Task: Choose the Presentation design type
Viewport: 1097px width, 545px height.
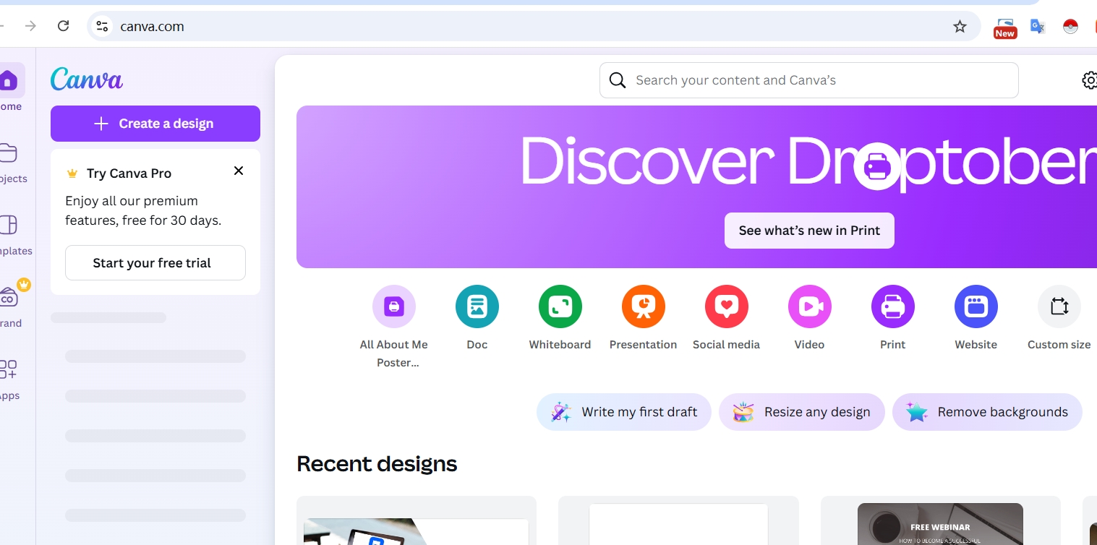Action: [x=644, y=318]
